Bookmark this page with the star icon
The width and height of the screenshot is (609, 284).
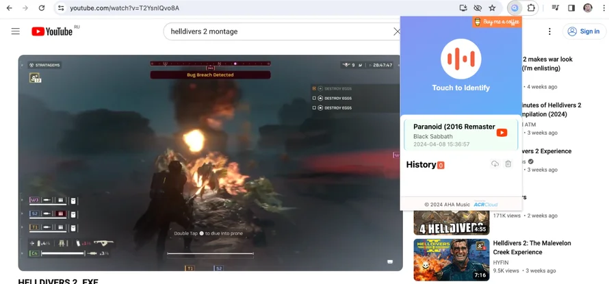click(x=492, y=8)
